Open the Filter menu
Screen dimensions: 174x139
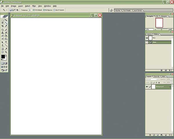34,6
